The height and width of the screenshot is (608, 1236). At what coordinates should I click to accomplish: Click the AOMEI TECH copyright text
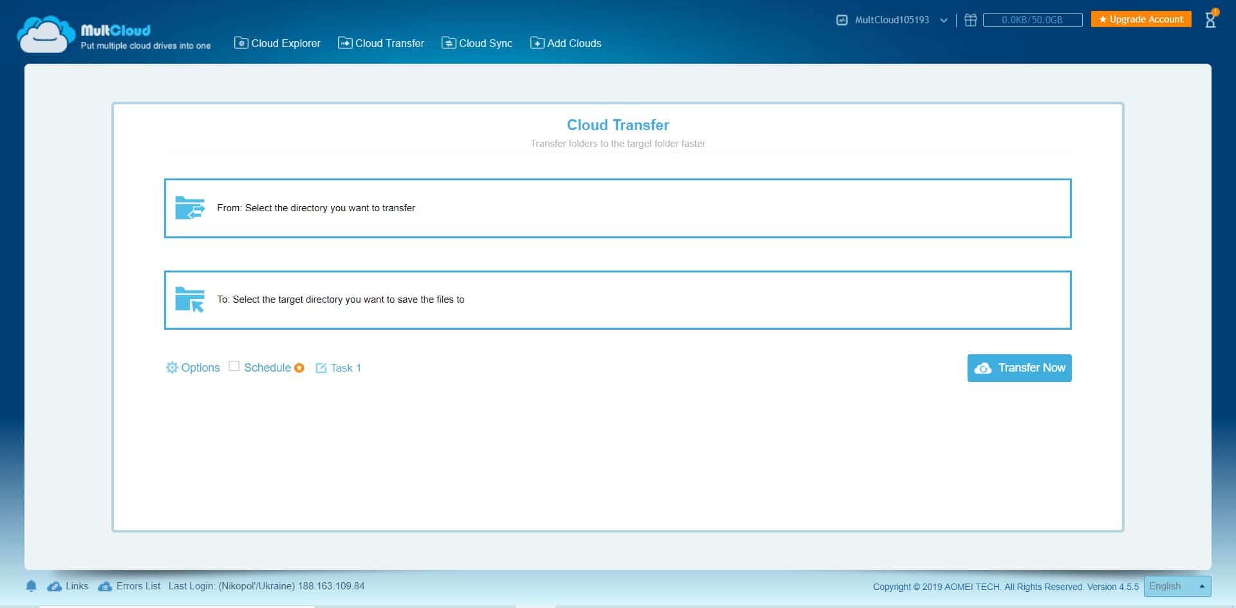coord(1006,587)
